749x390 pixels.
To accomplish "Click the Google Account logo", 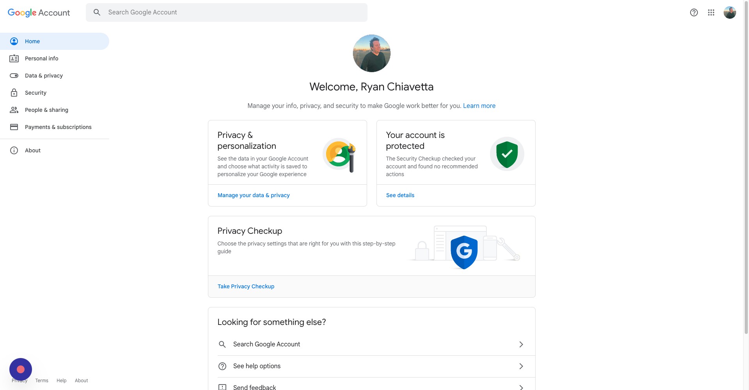I will [39, 12].
